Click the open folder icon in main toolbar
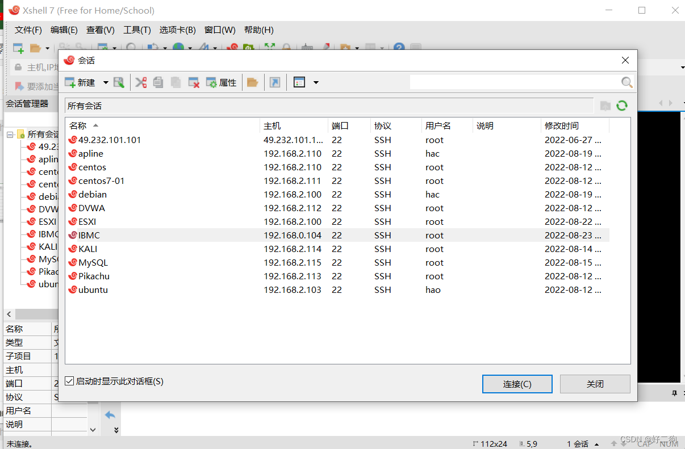Image resolution: width=685 pixels, height=449 pixels. pos(35,48)
